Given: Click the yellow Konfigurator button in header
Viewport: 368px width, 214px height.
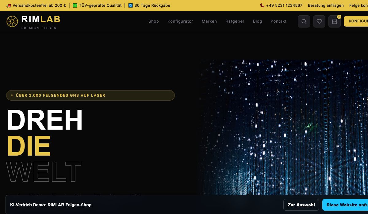Looking at the screenshot, I should point(356,21).
